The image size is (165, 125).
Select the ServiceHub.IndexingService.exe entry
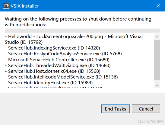[x=52, y=48]
